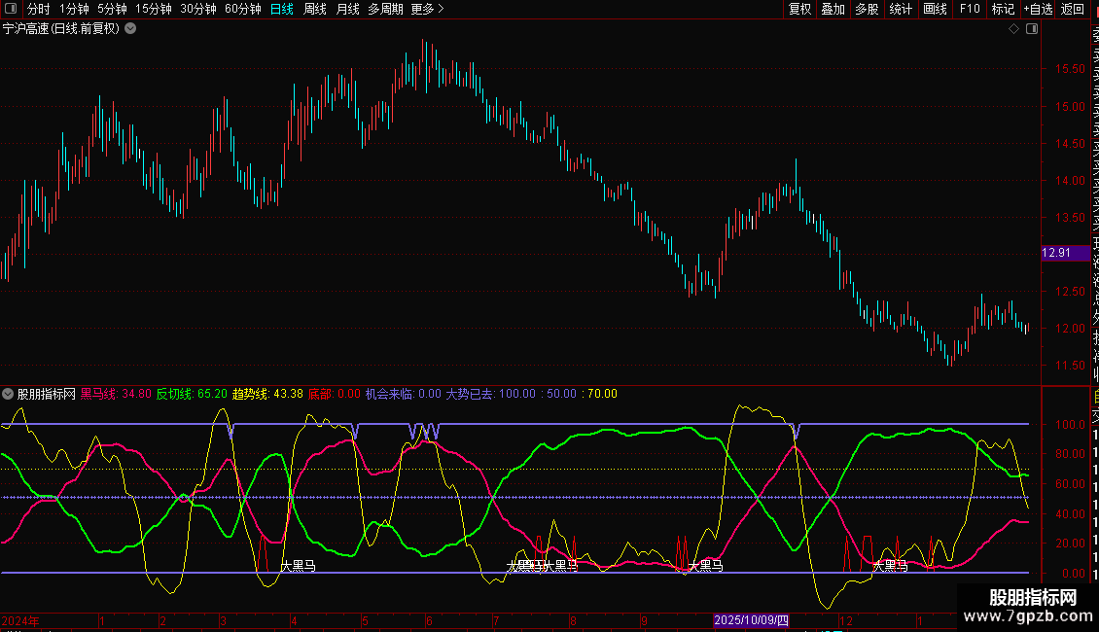
Task: Add stock via +自选 button
Action: 1038,10
